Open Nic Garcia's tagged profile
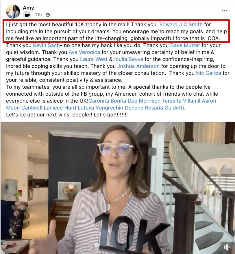This screenshot has height=254, width=235. pyautogui.click(x=208, y=73)
